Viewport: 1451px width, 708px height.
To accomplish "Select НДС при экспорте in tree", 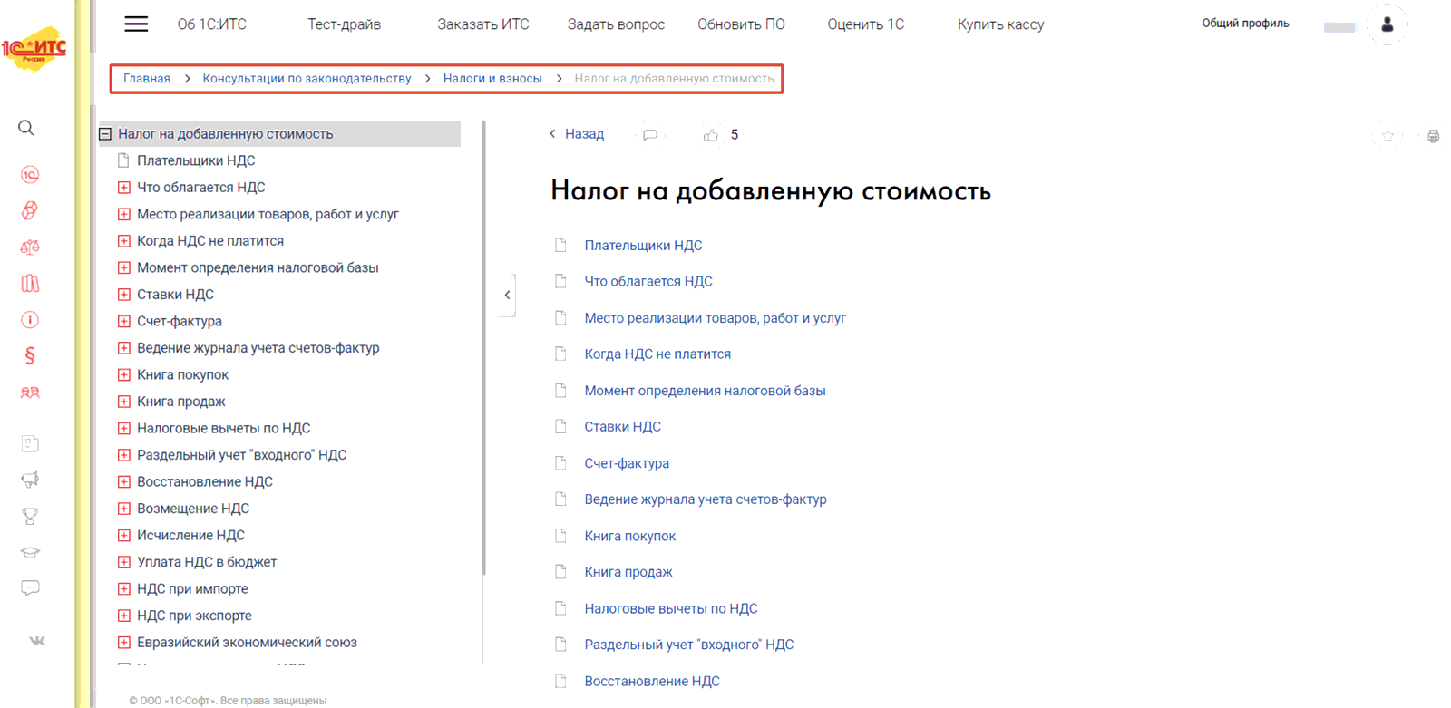I will pyautogui.click(x=194, y=616).
